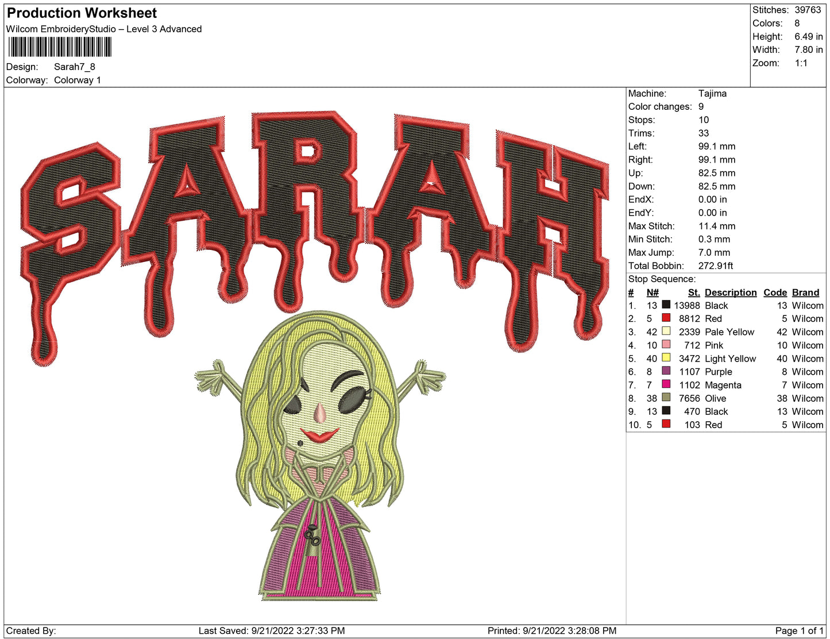Click the Color changes value "9"
Image resolution: width=830 pixels, height=639 pixels.
coord(701,106)
